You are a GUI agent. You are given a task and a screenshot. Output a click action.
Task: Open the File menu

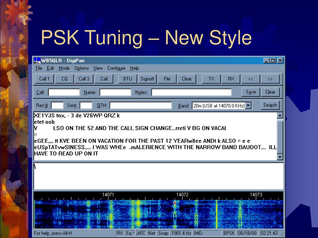tap(39, 68)
